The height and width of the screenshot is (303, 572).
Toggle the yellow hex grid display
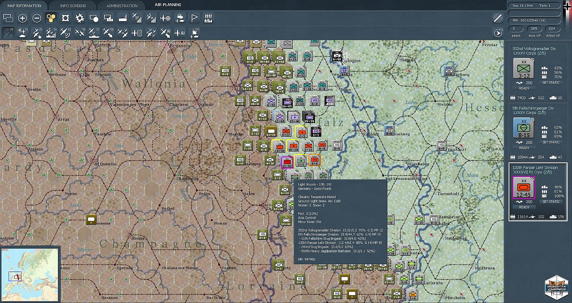(x=51, y=18)
